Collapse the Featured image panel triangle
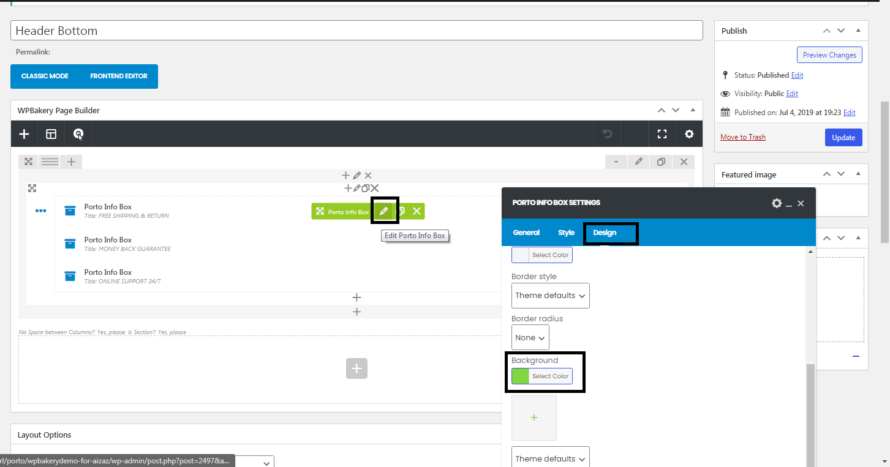This screenshot has width=890, height=467. [x=858, y=174]
